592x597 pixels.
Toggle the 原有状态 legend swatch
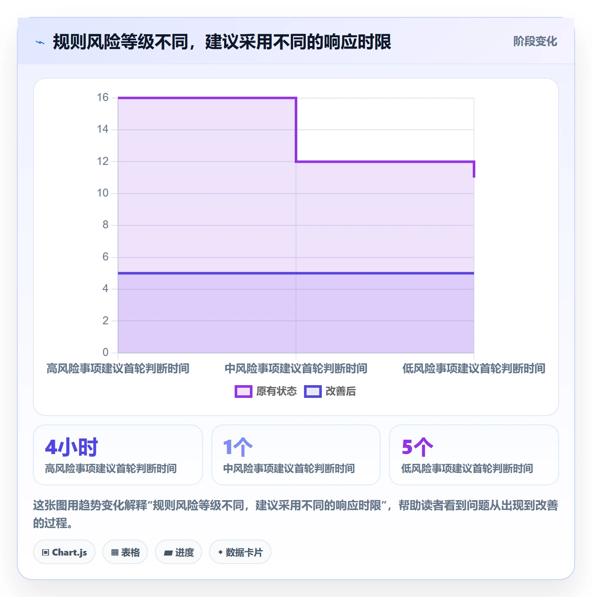pos(243,392)
